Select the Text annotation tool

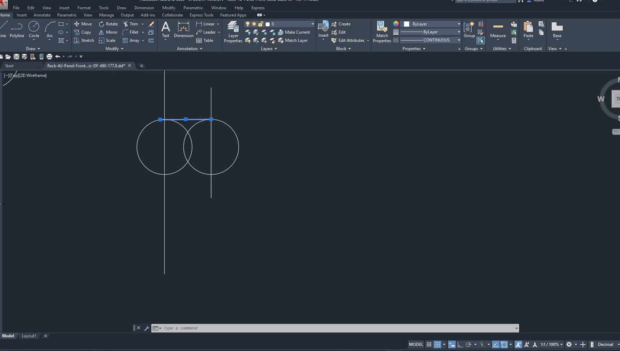tap(165, 29)
